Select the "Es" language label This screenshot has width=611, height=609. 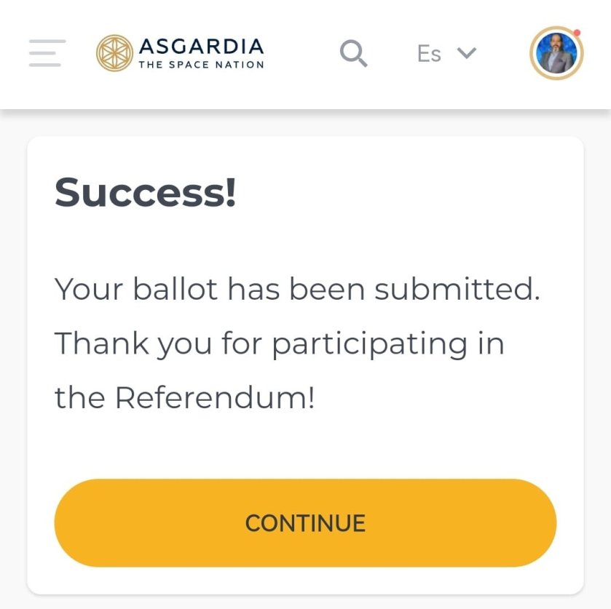(x=429, y=54)
